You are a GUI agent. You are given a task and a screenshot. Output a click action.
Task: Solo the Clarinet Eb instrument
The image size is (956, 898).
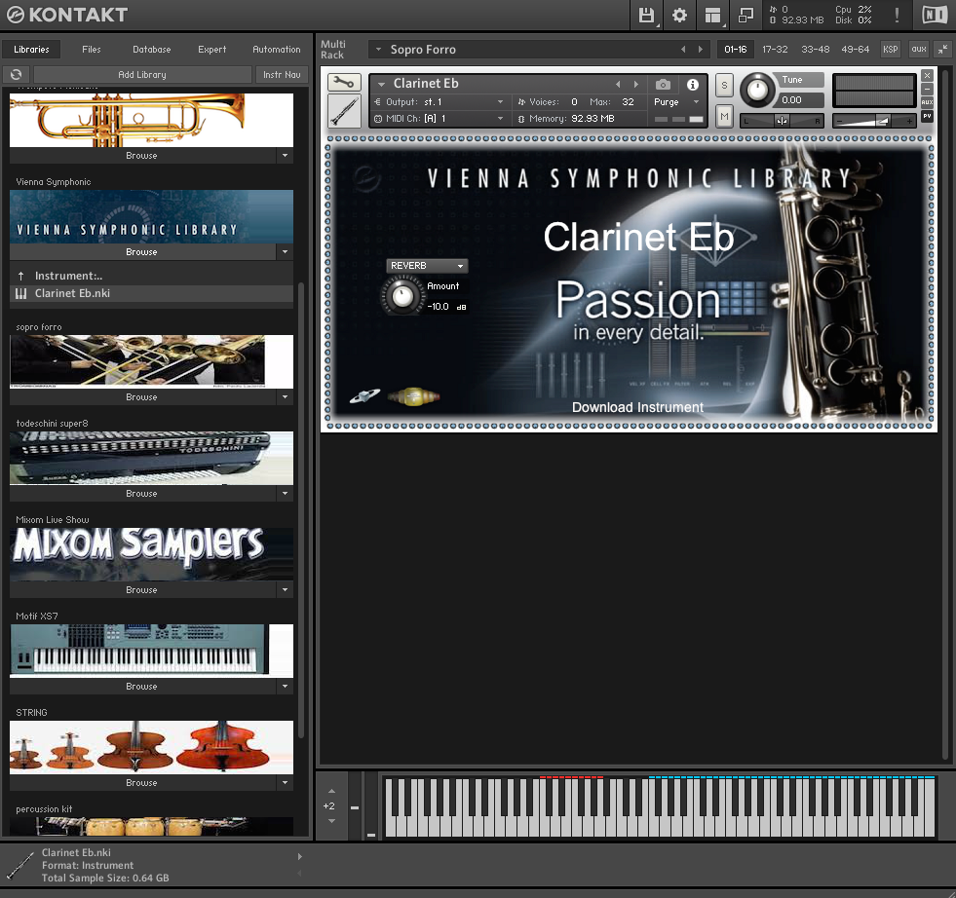coord(724,86)
